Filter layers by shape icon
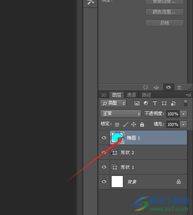Viewport: 193px width, 215px height. pyautogui.click(x=164, y=103)
